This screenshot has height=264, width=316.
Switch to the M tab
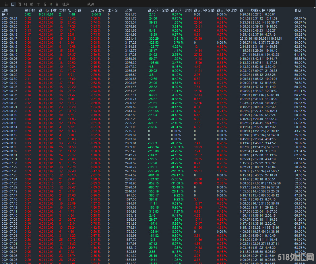click(x=51, y=4)
